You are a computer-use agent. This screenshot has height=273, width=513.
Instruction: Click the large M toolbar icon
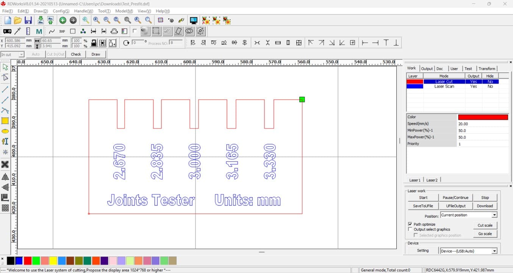coord(39,31)
